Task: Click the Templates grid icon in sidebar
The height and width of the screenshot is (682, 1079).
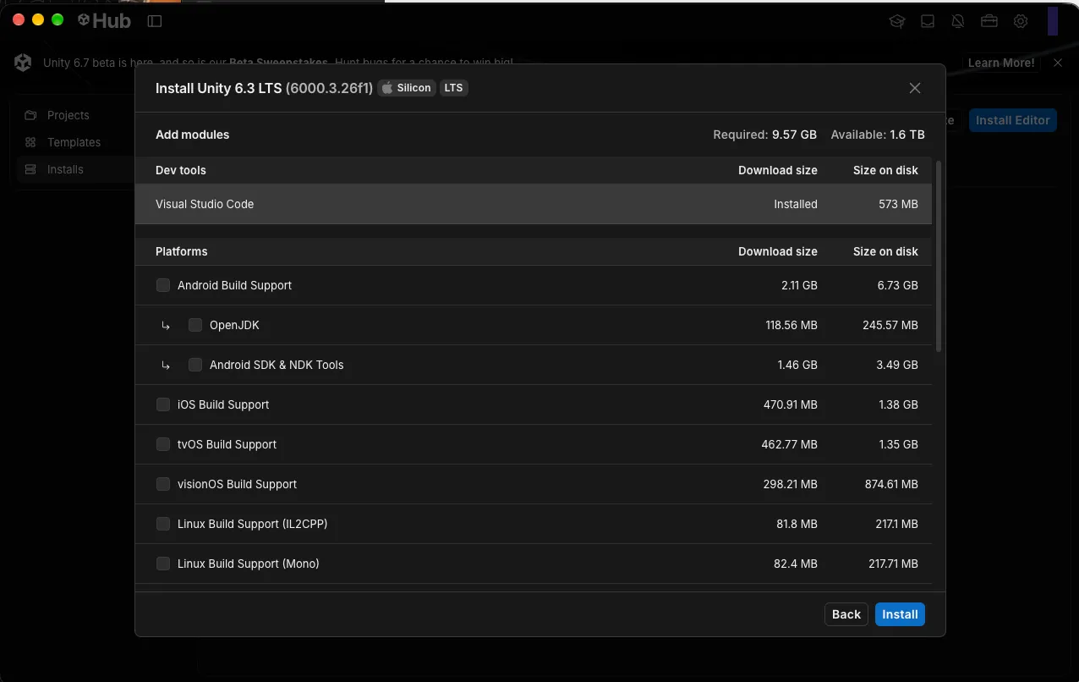Action: tap(30, 142)
